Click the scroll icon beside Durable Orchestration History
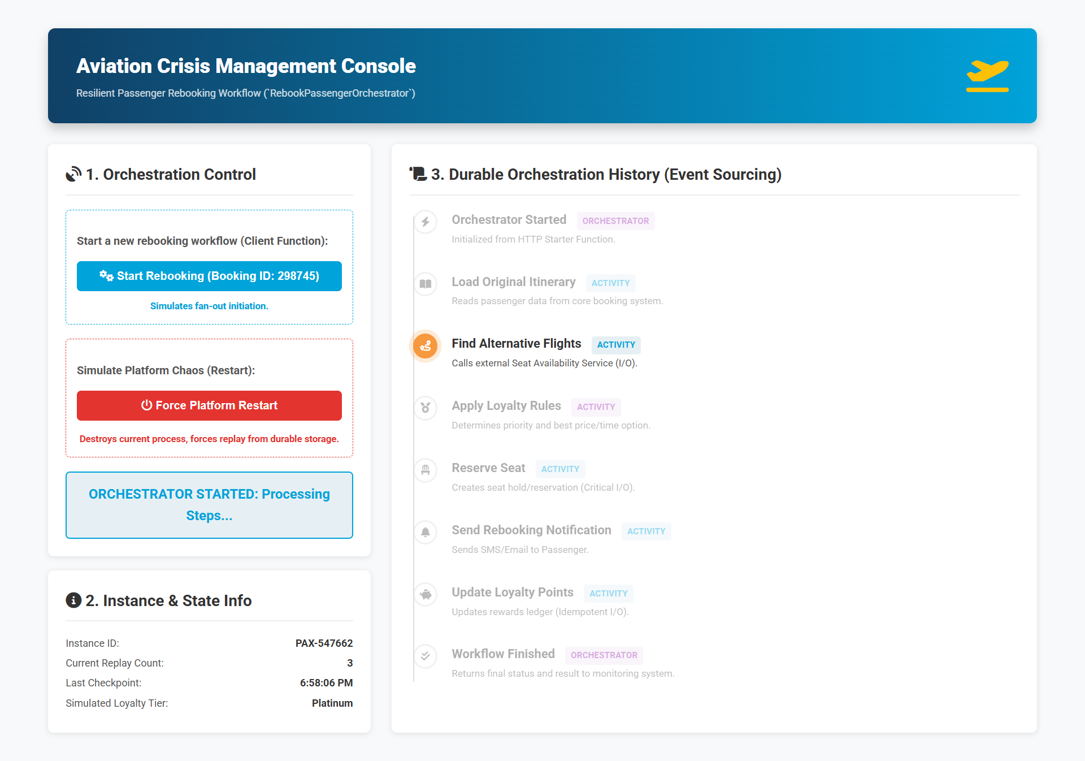Image resolution: width=1085 pixels, height=761 pixels. point(418,174)
